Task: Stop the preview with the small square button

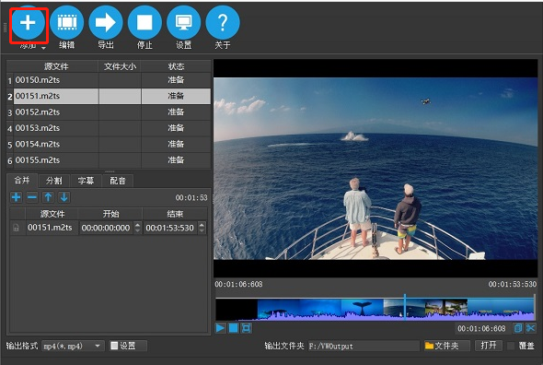Action: click(x=234, y=328)
